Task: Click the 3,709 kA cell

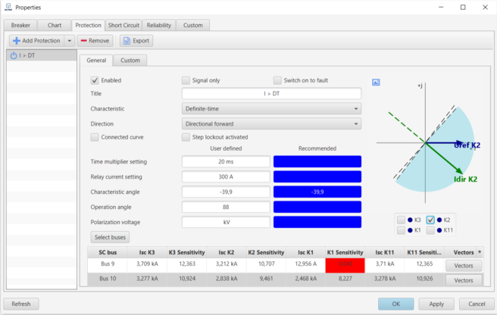Action: coord(147,264)
